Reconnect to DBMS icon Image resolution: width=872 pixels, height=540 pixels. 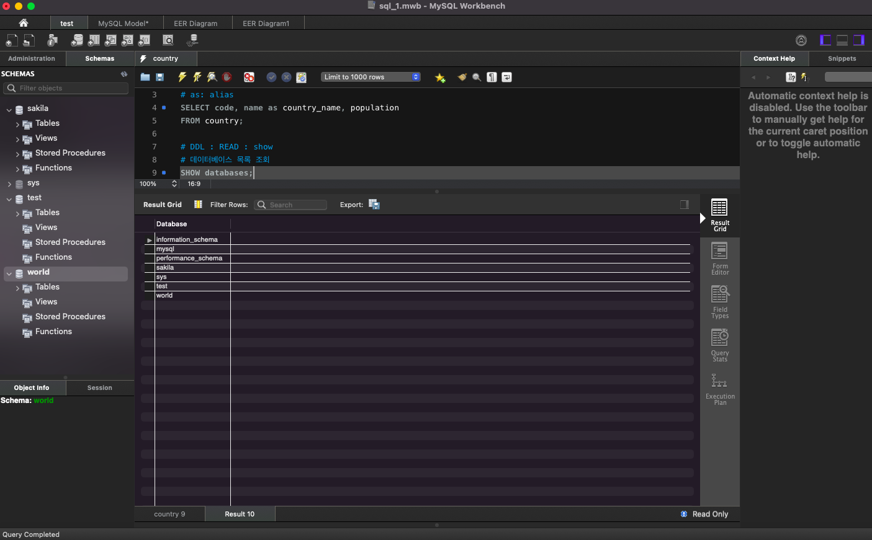192,40
